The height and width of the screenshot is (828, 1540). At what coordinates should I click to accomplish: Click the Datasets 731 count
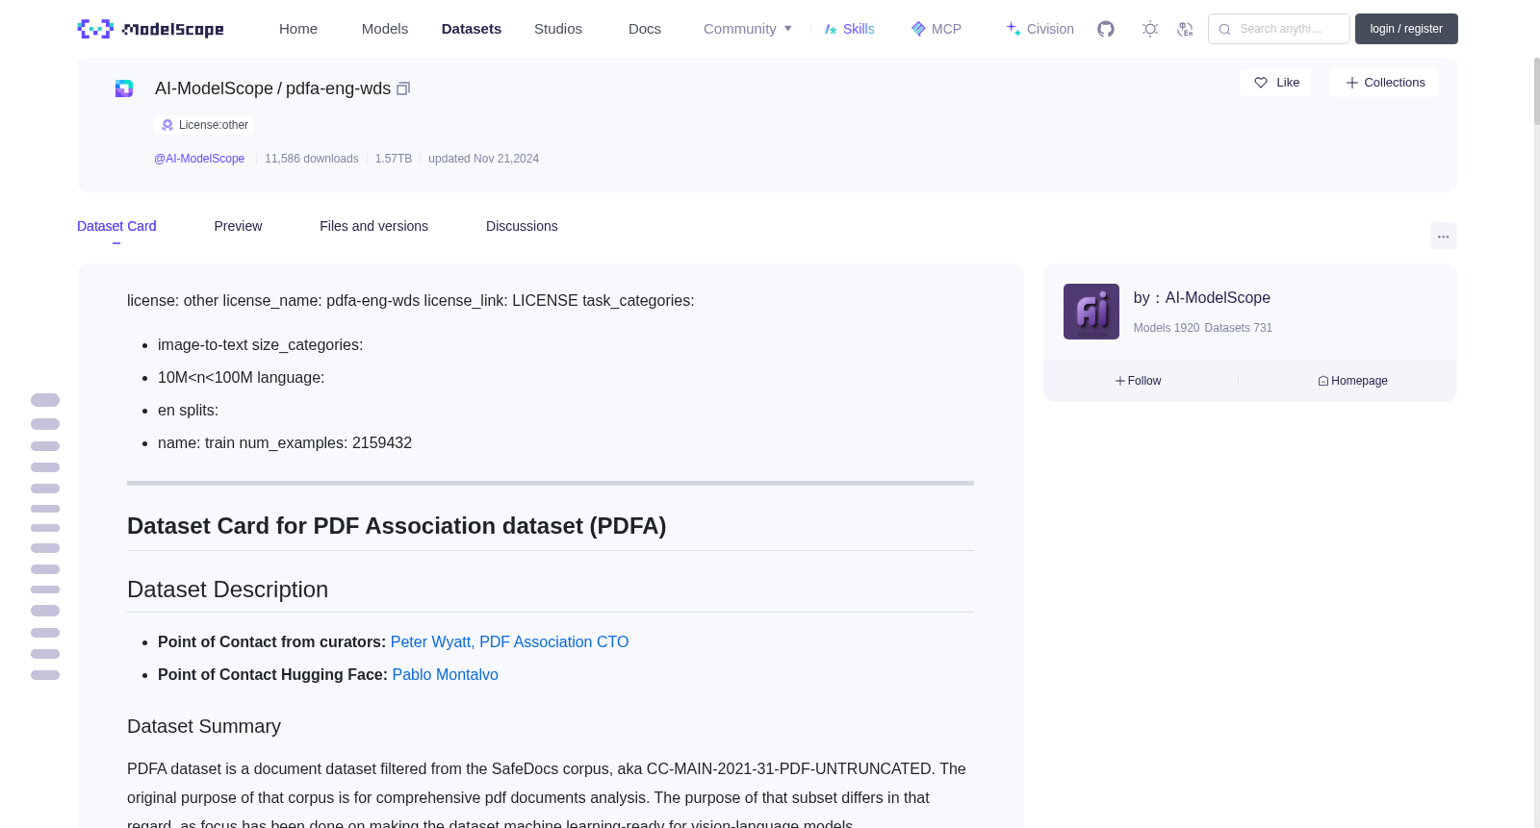coord(1239,328)
